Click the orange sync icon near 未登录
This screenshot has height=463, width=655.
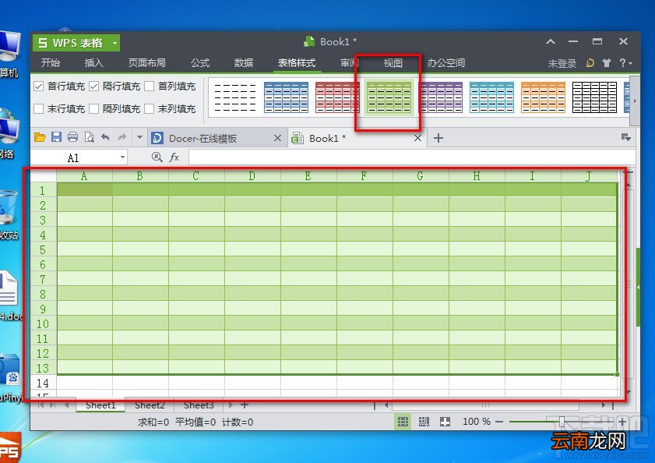[x=590, y=63]
